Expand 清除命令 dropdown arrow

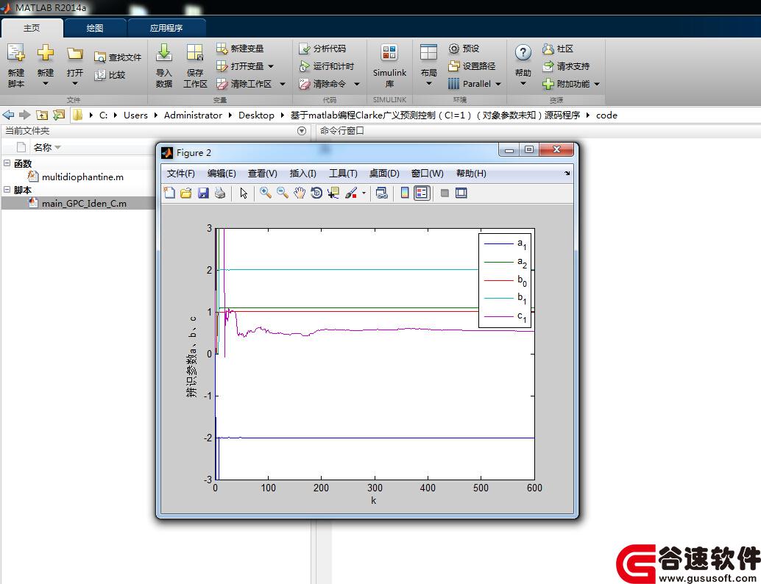click(357, 84)
